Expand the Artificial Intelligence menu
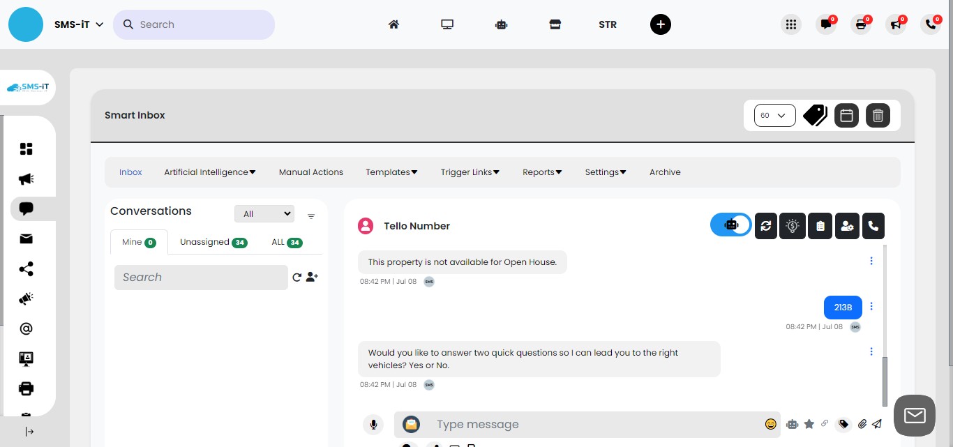 coord(210,172)
